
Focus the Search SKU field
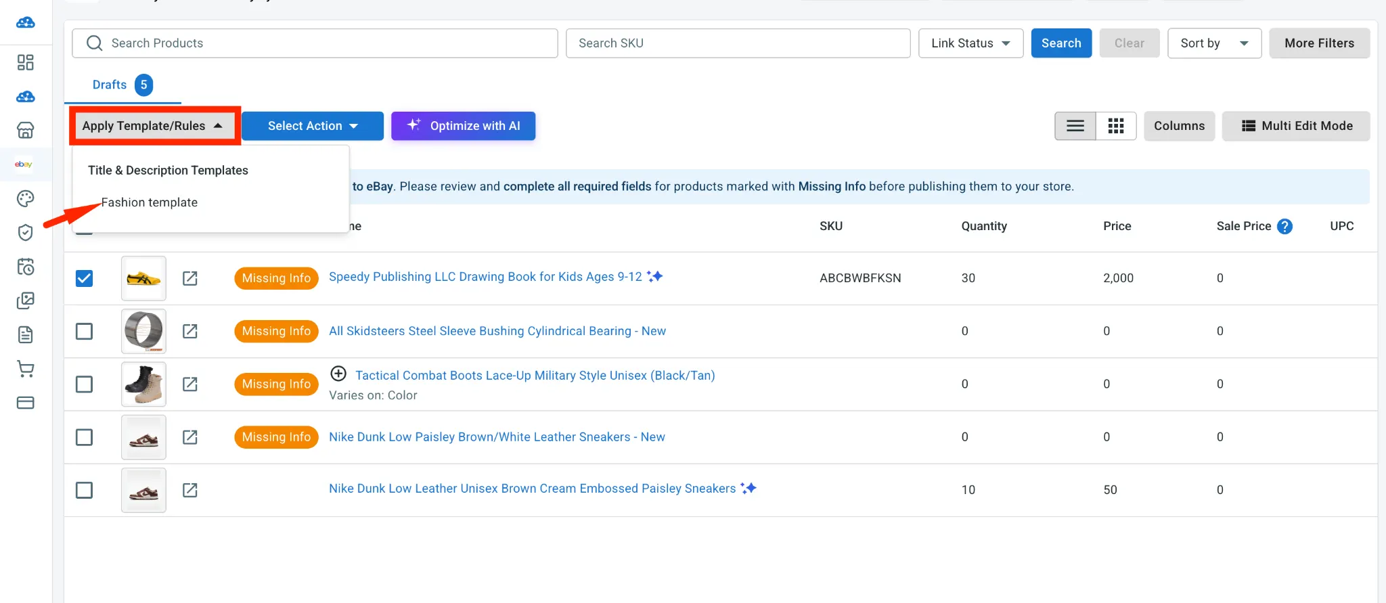(x=738, y=43)
